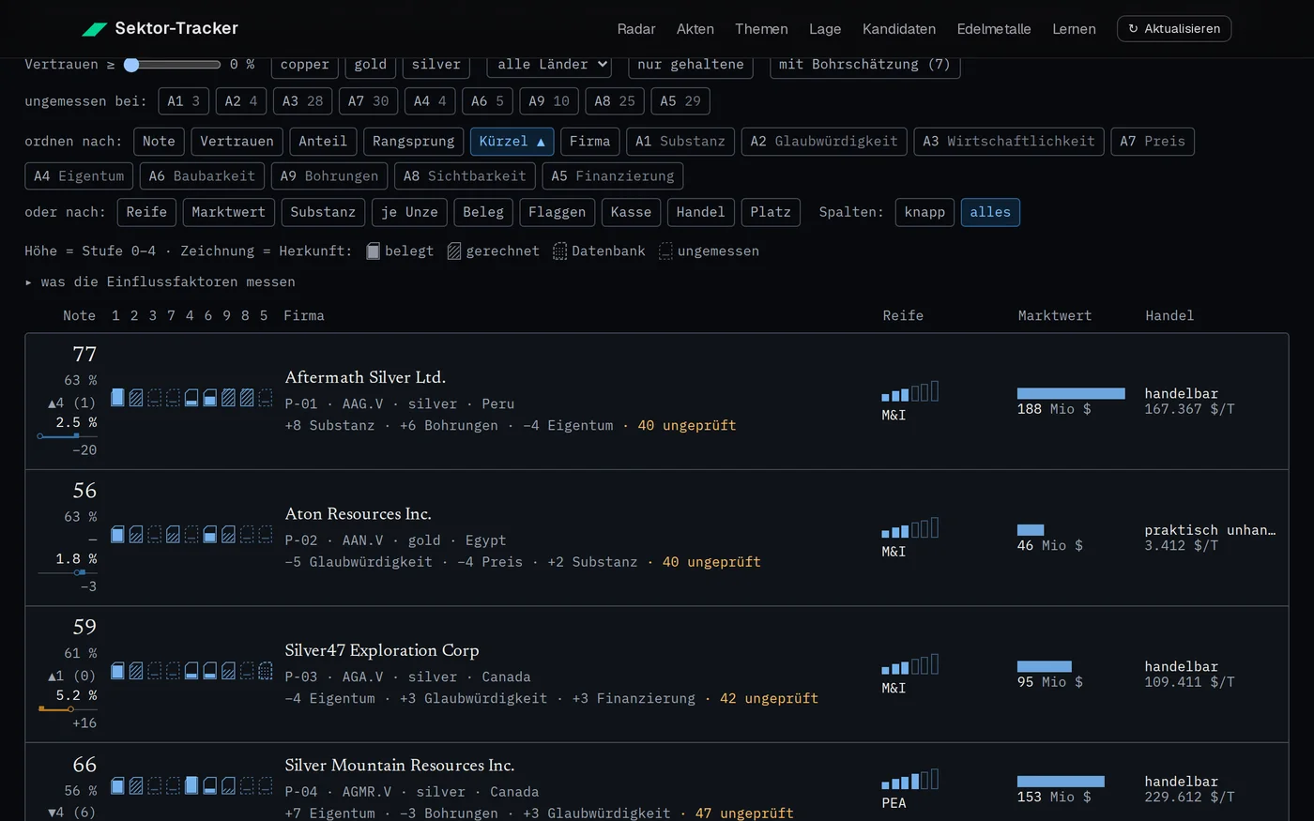
Task: Click Aton Resources' maturity bars icon
Action: [x=910, y=527]
